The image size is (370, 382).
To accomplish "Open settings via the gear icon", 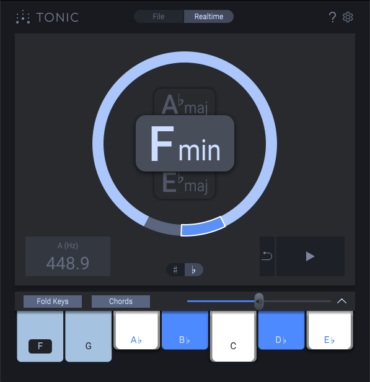I will 348,17.
